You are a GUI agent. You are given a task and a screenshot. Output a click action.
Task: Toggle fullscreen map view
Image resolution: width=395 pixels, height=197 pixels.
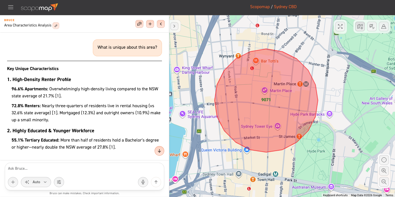(x=340, y=26)
